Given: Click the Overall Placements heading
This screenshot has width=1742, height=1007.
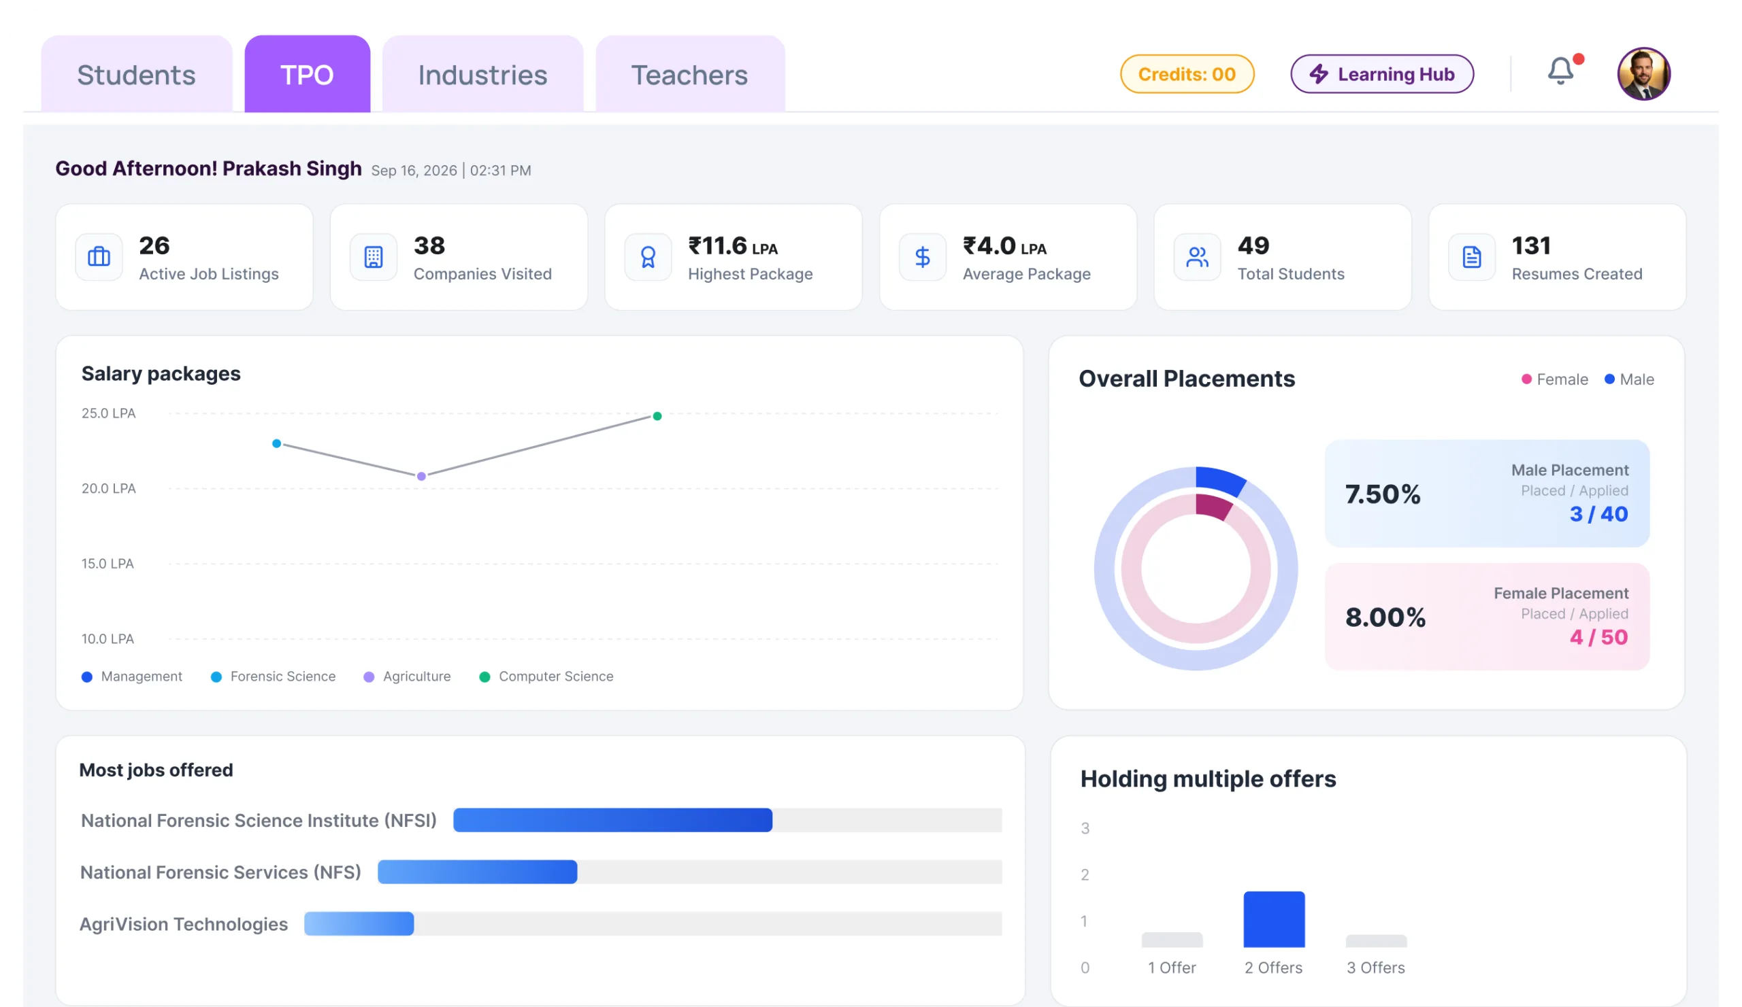Looking at the screenshot, I should (1186, 379).
